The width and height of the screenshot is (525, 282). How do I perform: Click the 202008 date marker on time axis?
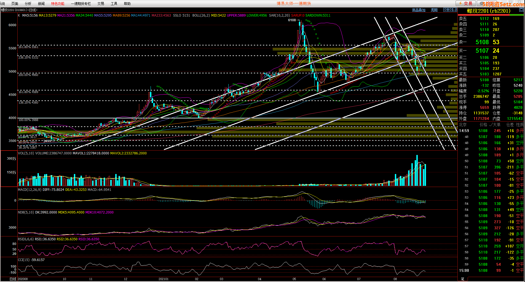click(x=23, y=279)
